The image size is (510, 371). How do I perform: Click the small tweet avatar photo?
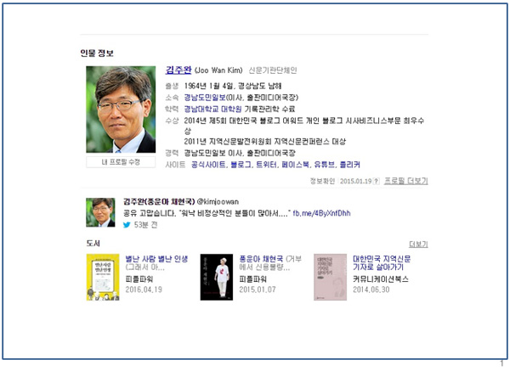click(100, 212)
